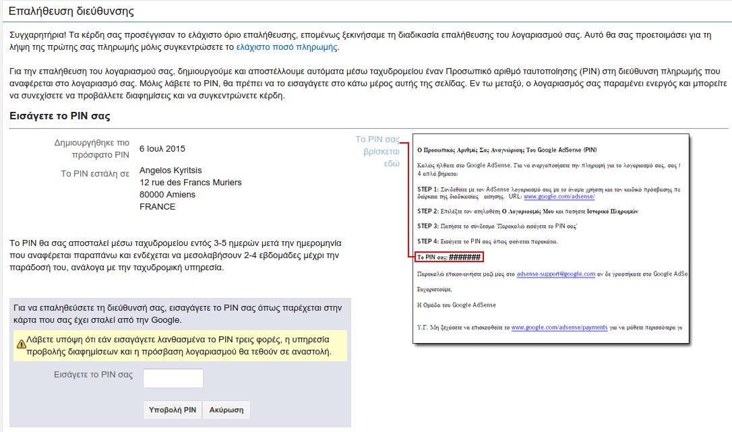Click the sample letter's 'STEP 4' line
Viewport: 732px width, 432px height.
click(x=487, y=242)
